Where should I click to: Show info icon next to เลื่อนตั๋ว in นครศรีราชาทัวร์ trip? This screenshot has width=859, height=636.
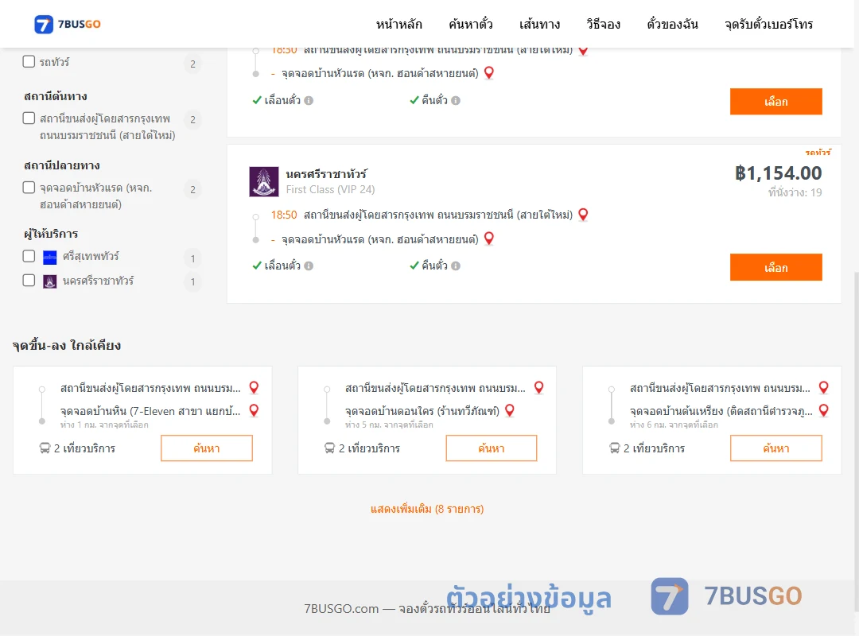pos(309,266)
